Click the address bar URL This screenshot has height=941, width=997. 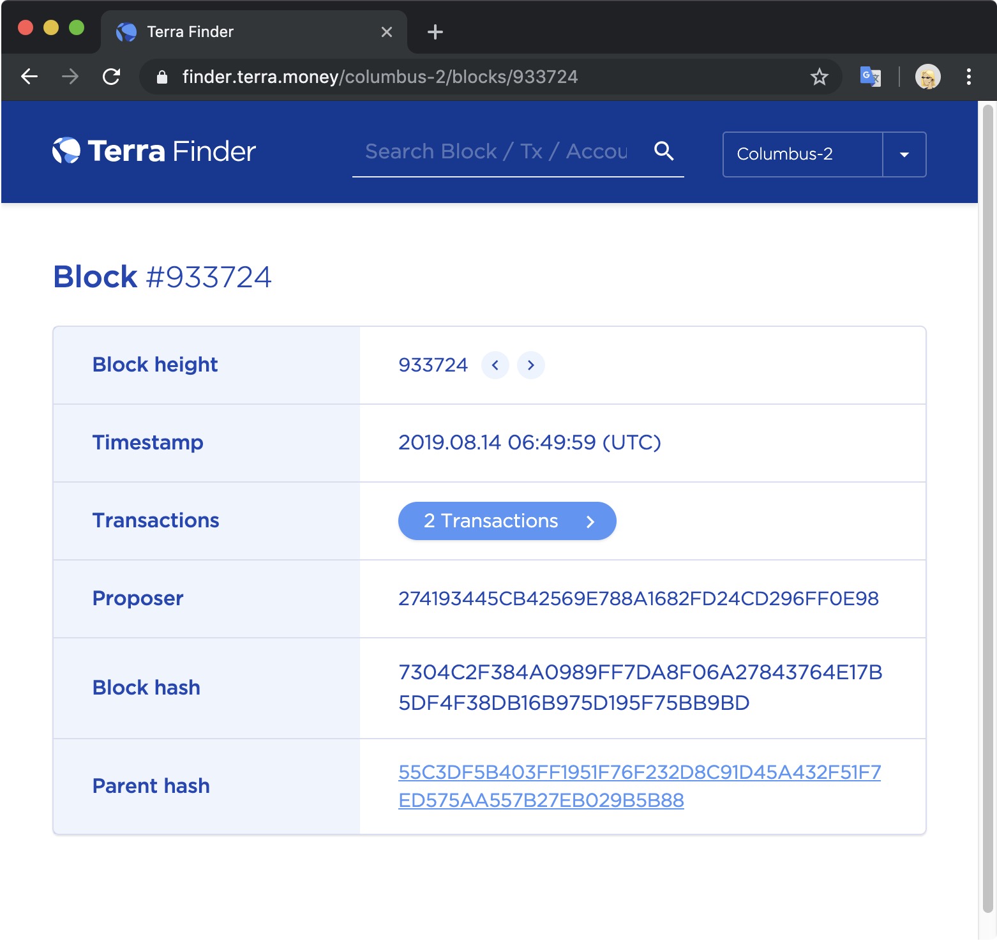pyautogui.click(x=380, y=77)
